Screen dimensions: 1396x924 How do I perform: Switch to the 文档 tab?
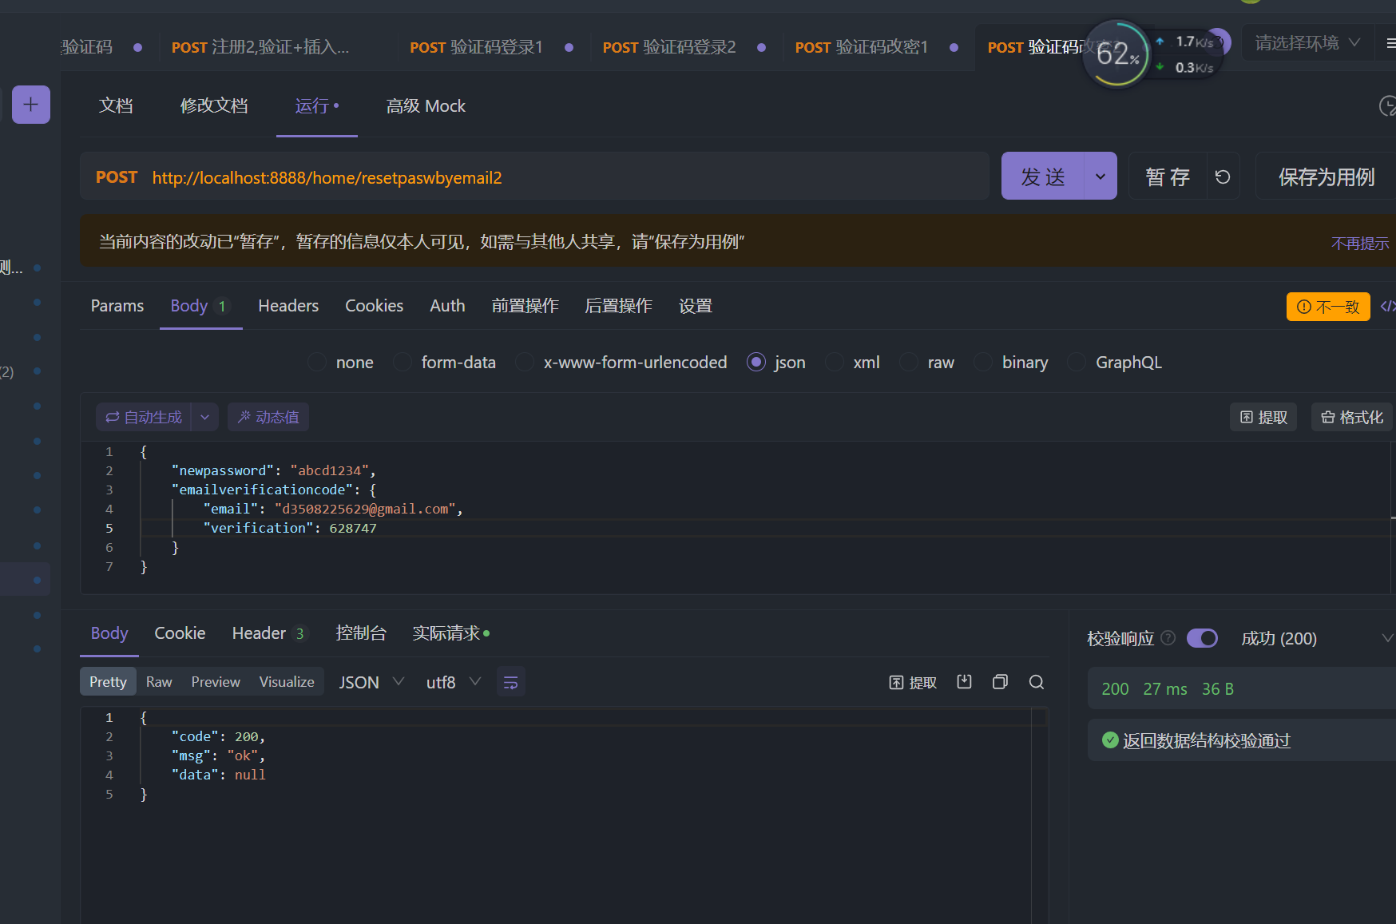116,106
